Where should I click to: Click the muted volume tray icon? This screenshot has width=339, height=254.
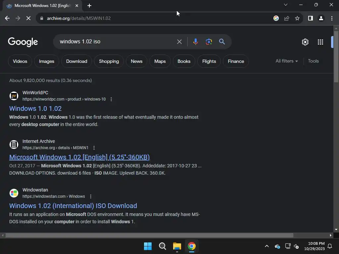click(x=296, y=246)
